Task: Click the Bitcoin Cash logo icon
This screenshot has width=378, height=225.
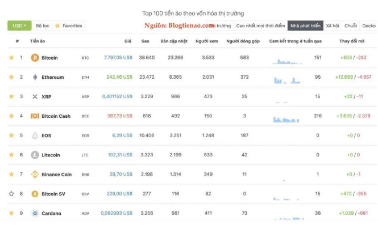Action: [35, 116]
